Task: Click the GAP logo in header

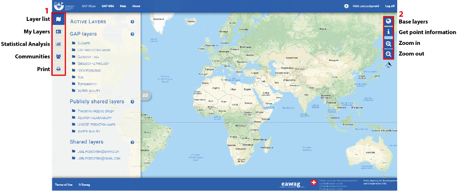Action: pos(63,6)
